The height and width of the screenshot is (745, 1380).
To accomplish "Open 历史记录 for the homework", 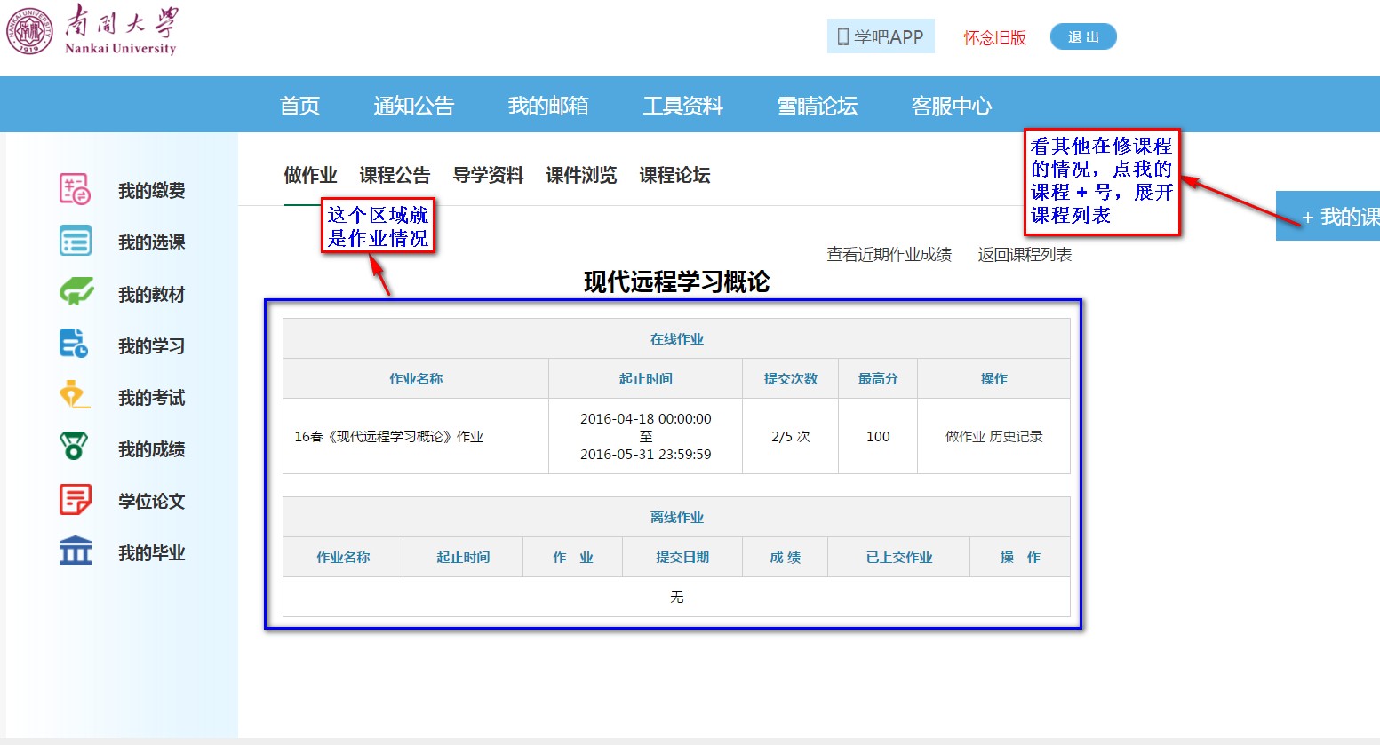I will coord(1017,437).
